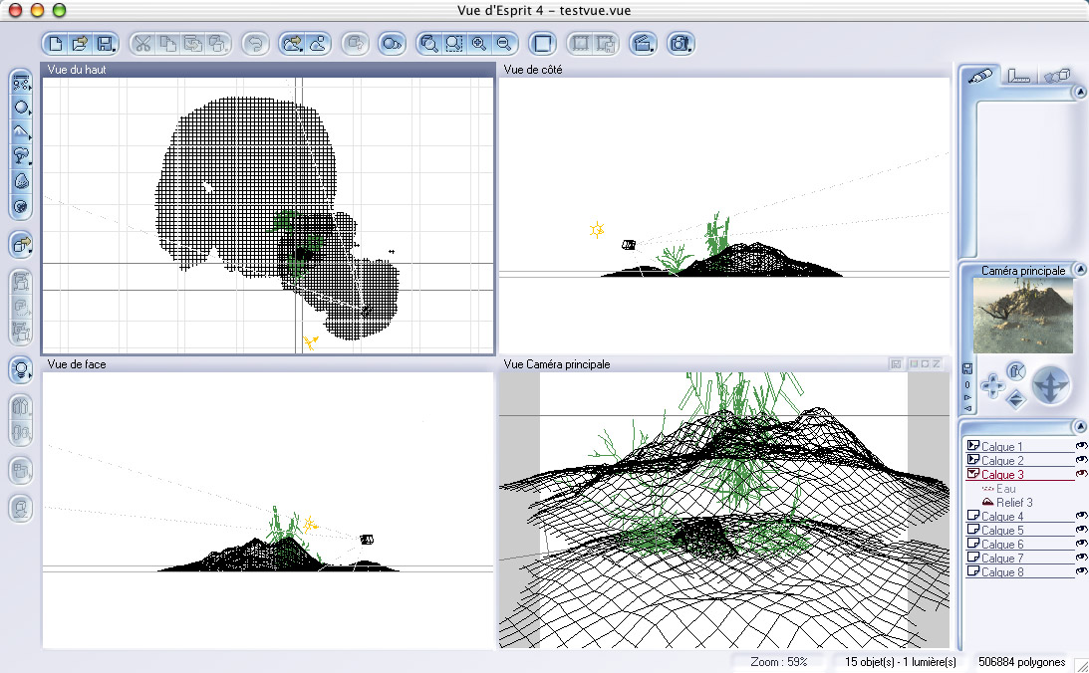Click the planet icon in the left toolbar

21,206
